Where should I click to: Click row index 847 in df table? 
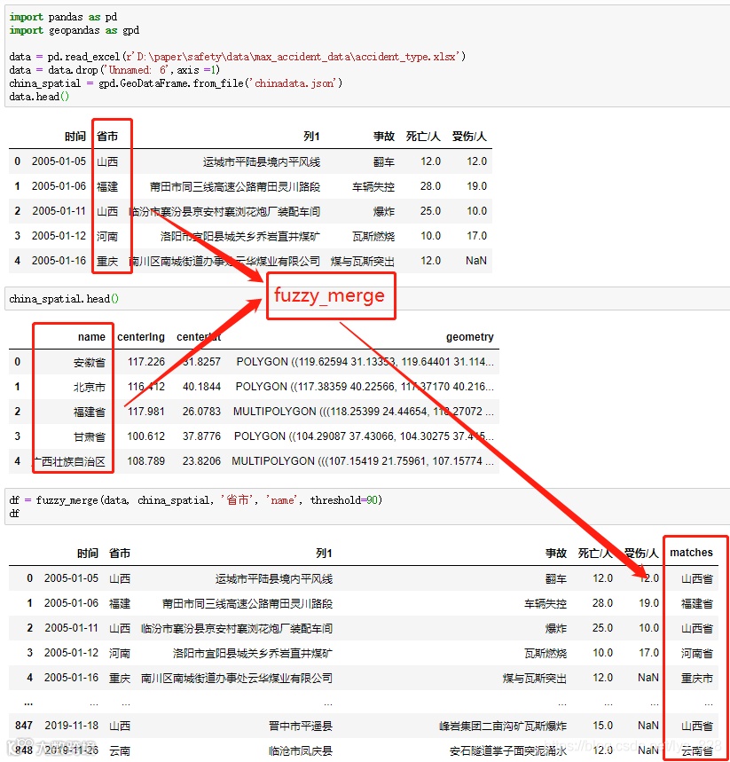[x=24, y=726]
